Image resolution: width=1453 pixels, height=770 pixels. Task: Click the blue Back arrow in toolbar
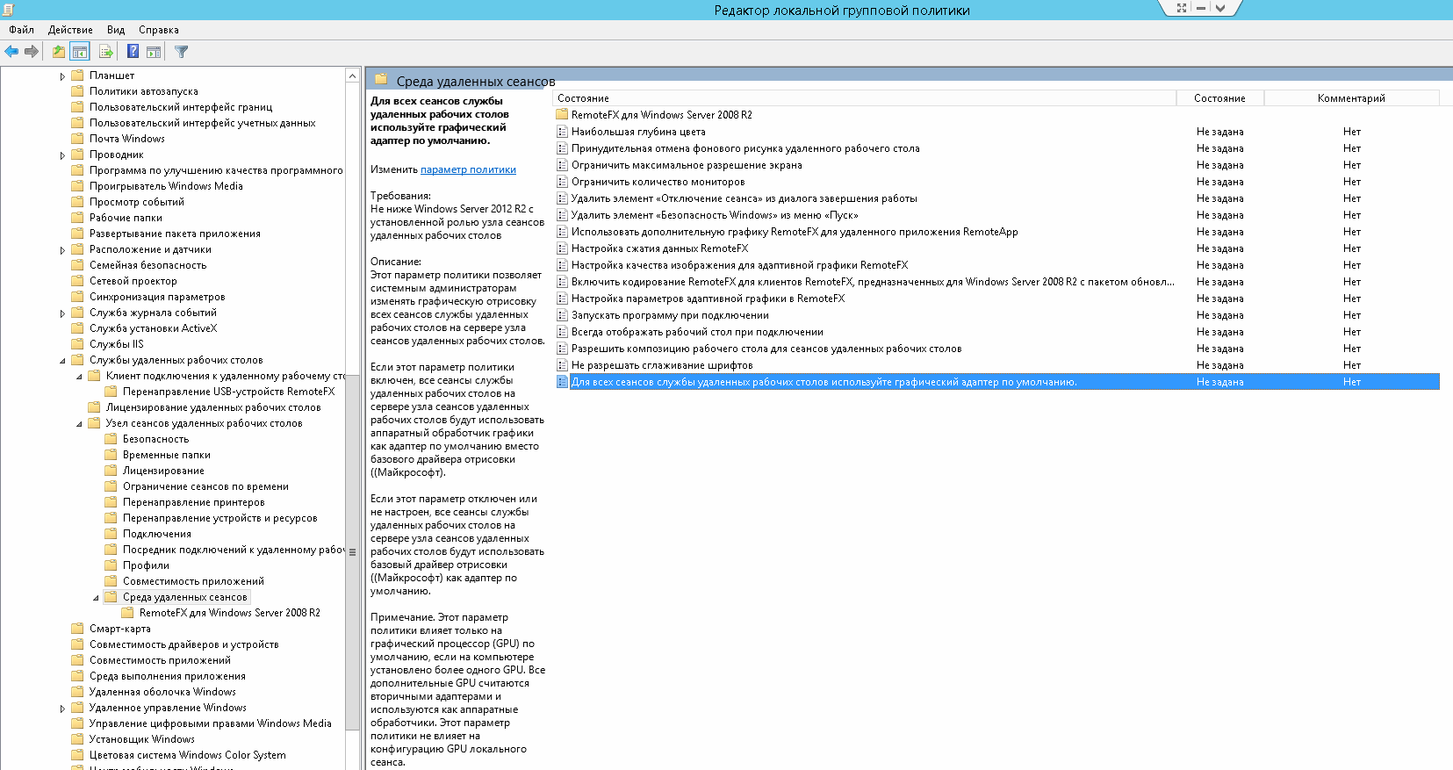11,52
